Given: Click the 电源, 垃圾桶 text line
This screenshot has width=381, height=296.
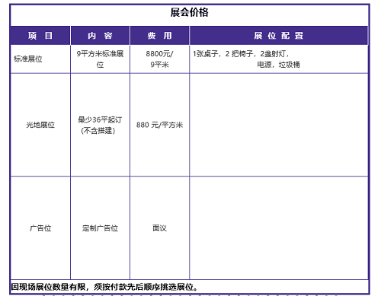Looking at the screenshot, I should [x=278, y=65].
